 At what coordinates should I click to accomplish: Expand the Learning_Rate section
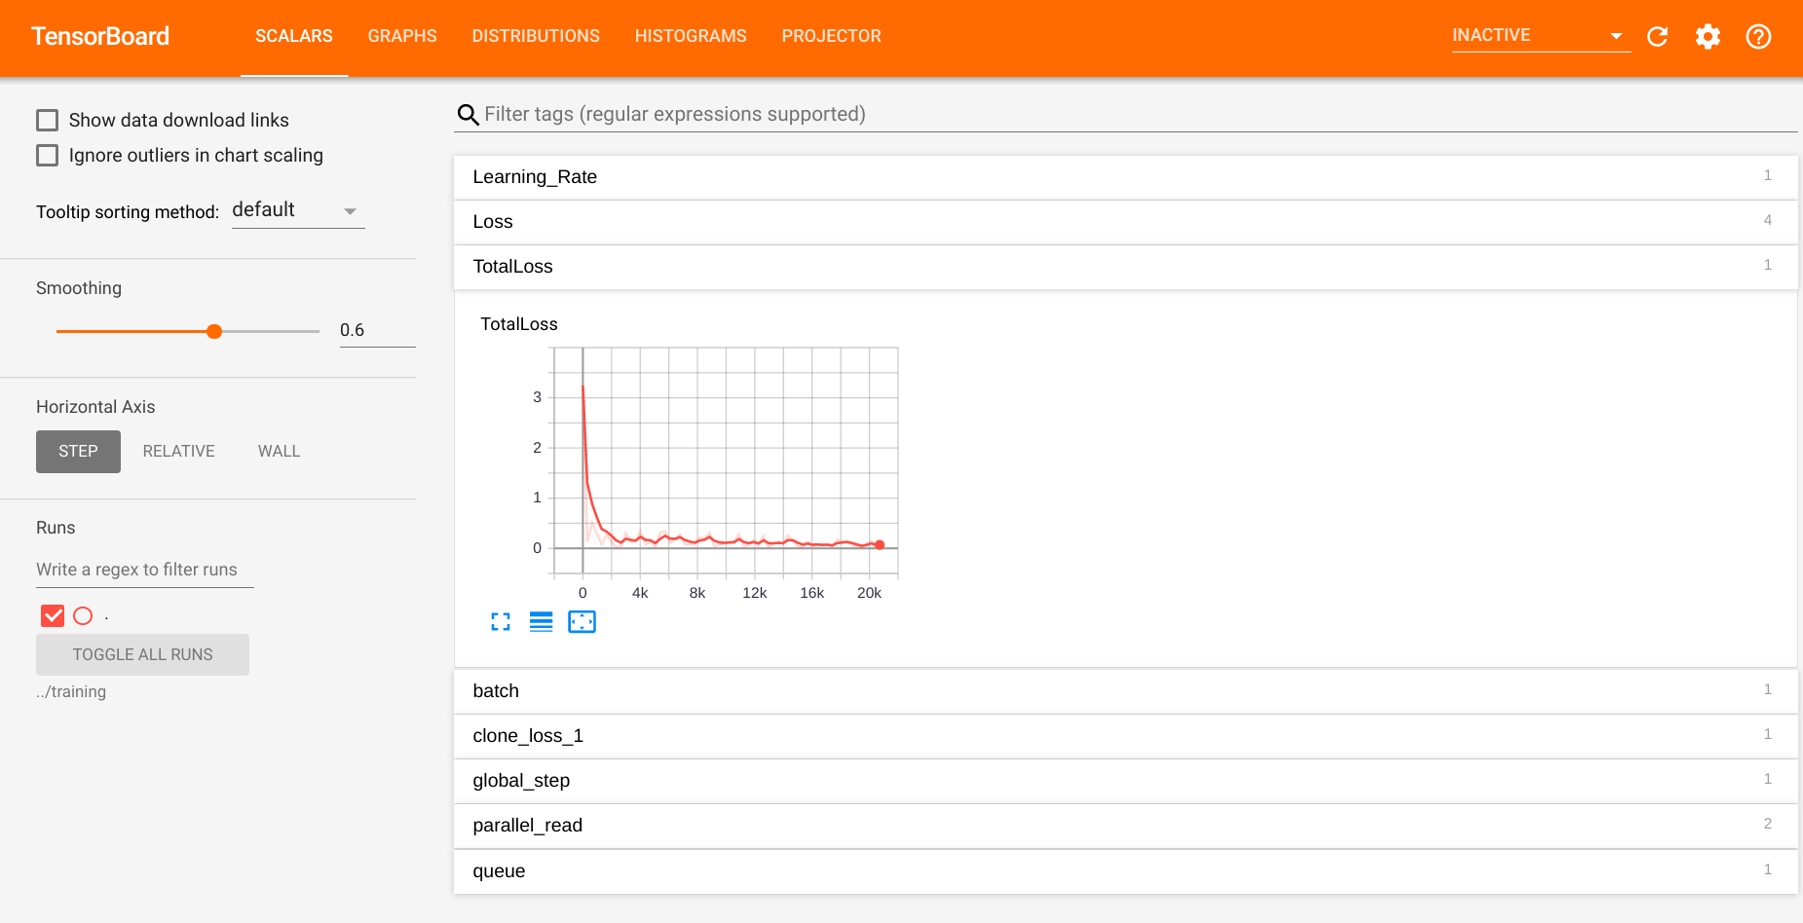(x=1125, y=177)
